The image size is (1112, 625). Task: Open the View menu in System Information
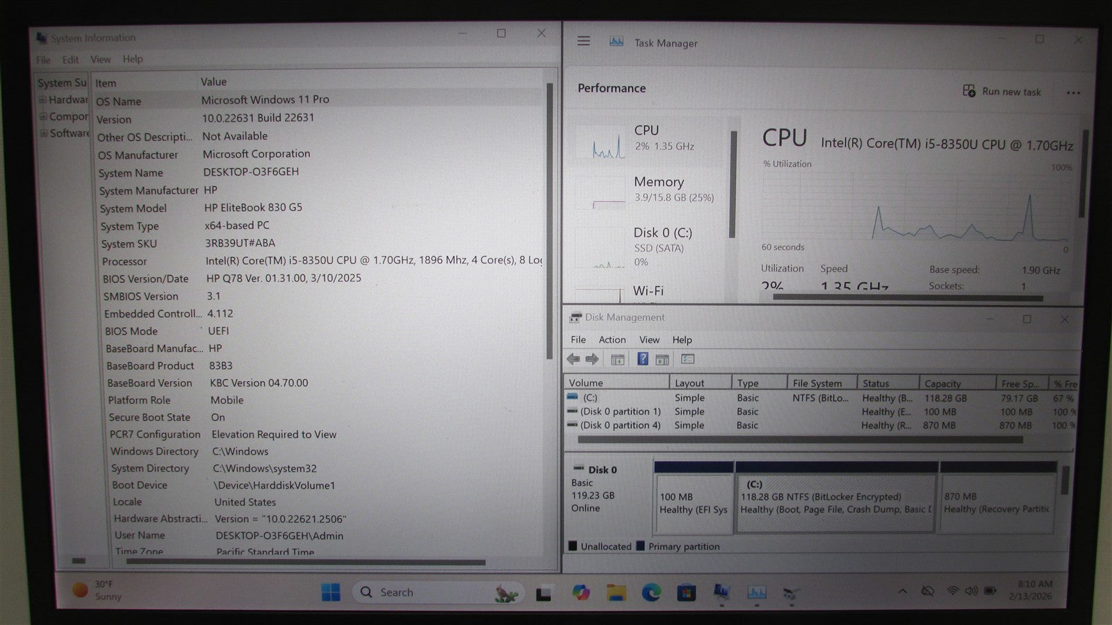[100, 60]
